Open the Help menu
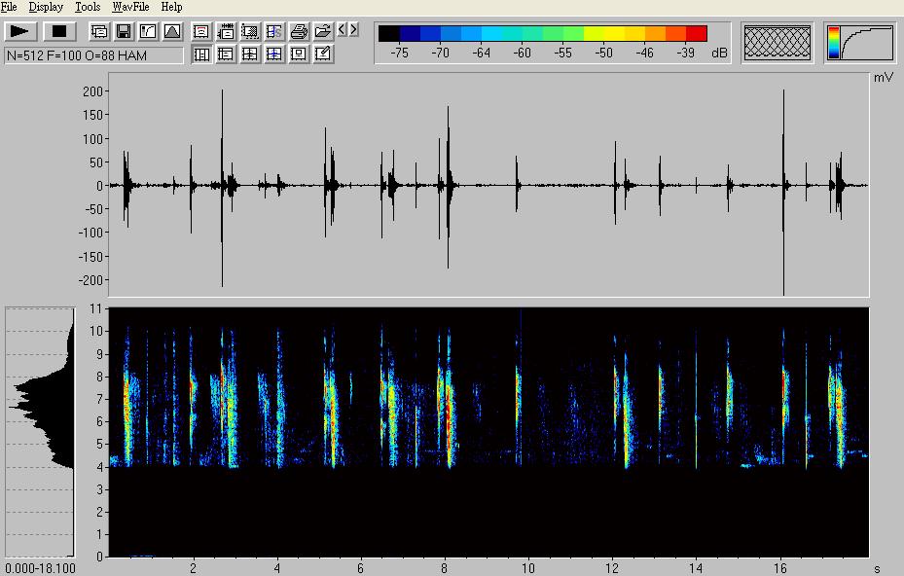Image resolution: width=904 pixels, height=576 pixels. [x=171, y=7]
